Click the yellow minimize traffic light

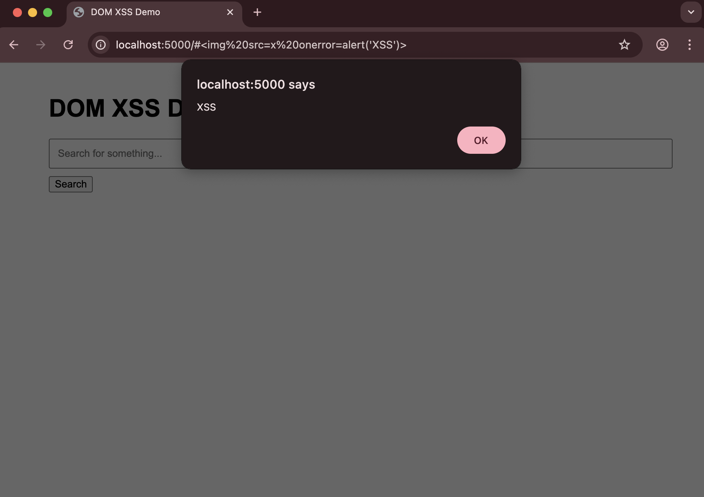(x=33, y=13)
